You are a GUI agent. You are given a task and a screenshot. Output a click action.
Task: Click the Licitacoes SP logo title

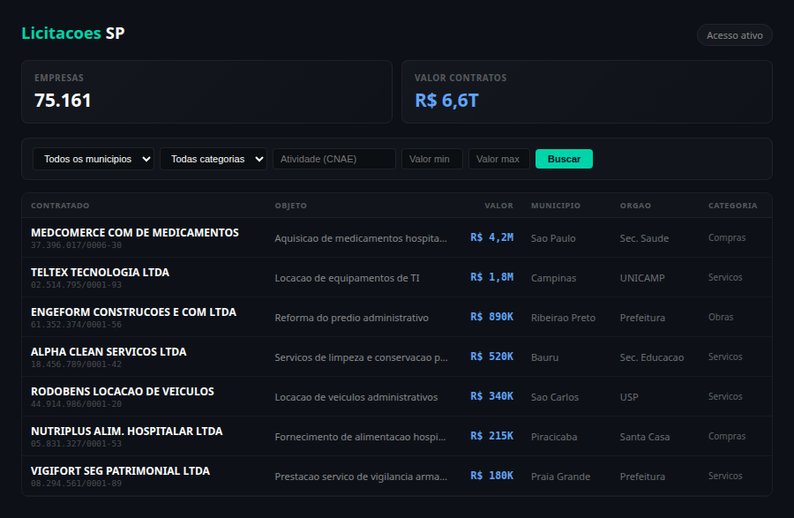point(73,34)
